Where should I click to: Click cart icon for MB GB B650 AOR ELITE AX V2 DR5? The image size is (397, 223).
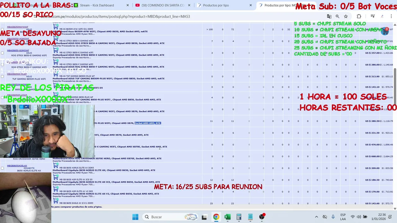tap(56, 189)
